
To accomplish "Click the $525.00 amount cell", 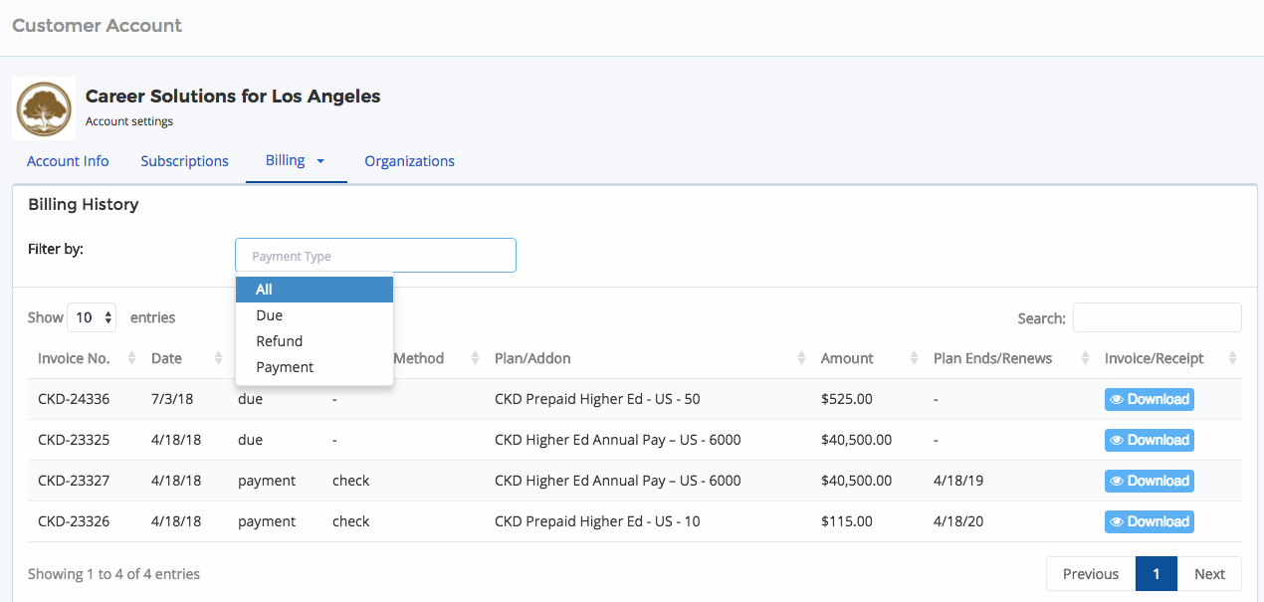I will (847, 399).
